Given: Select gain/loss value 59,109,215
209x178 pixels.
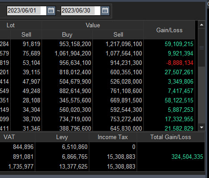Looking at the screenshot, I should (x=179, y=44).
